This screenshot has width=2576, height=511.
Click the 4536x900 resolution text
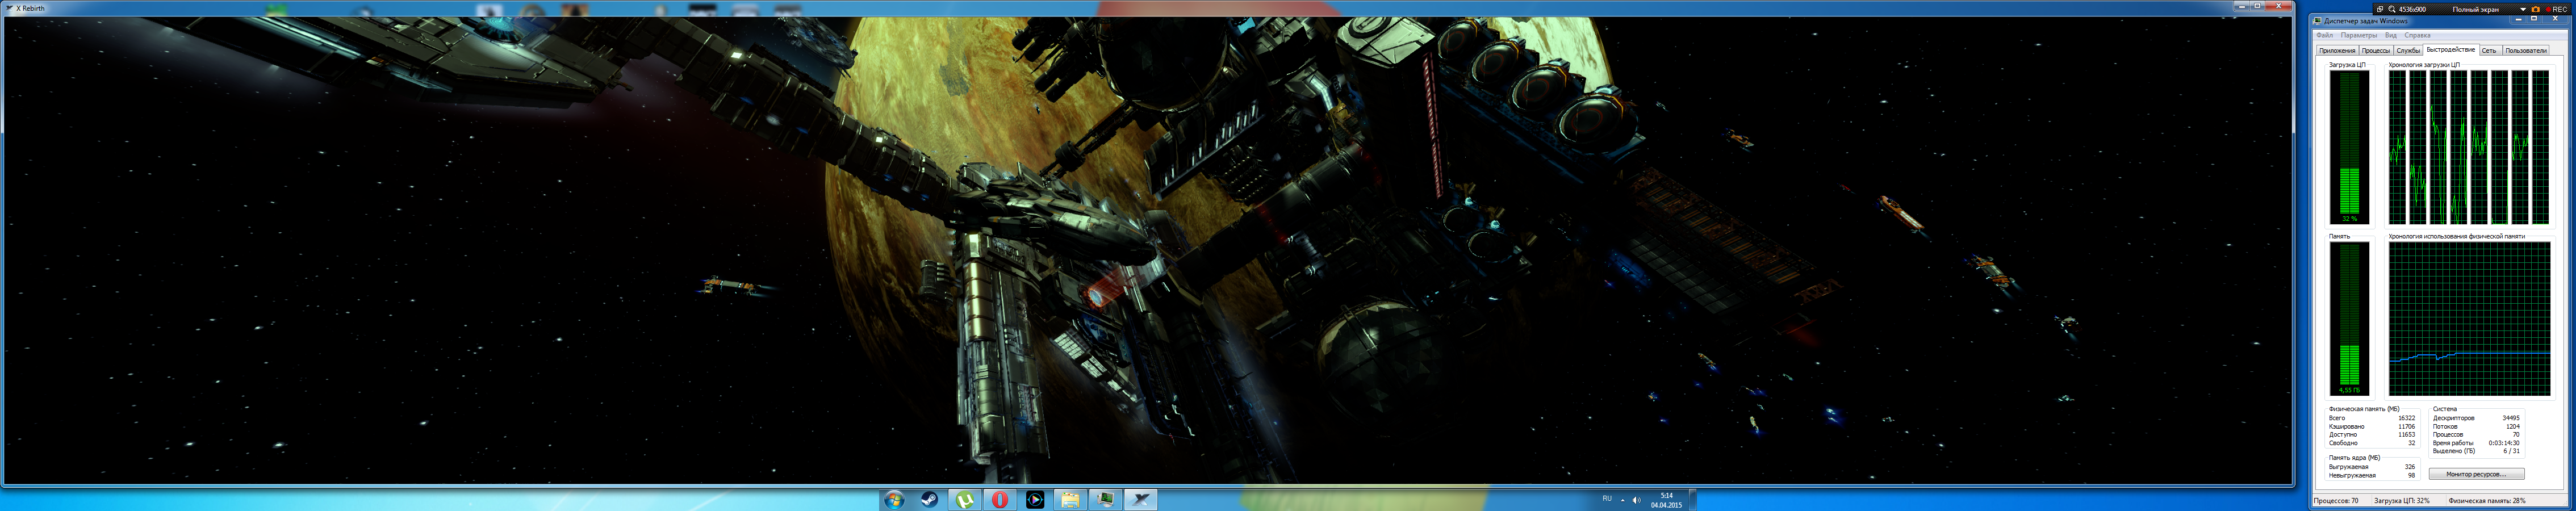[2412, 9]
